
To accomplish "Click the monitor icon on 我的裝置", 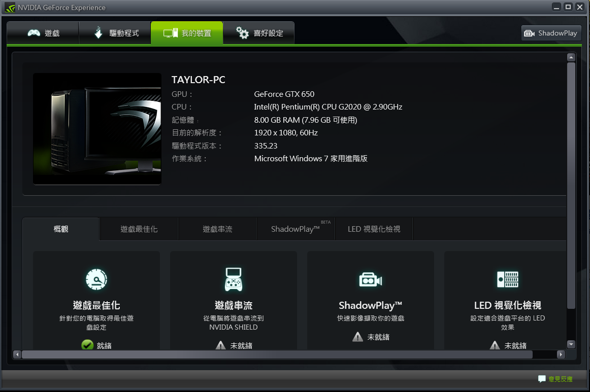I will [x=171, y=33].
